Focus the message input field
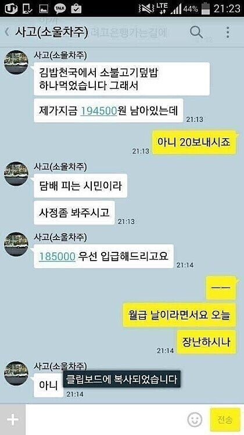The height and width of the screenshot is (435, 244). tap(105, 420)
